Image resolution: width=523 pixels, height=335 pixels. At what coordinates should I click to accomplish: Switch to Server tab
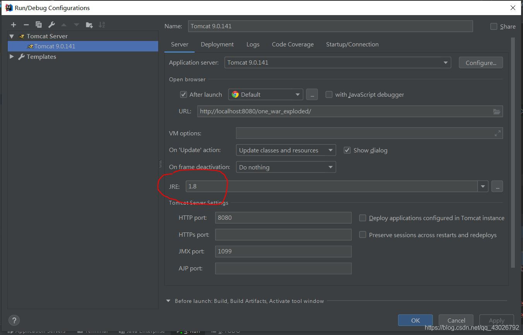point(179,44)
